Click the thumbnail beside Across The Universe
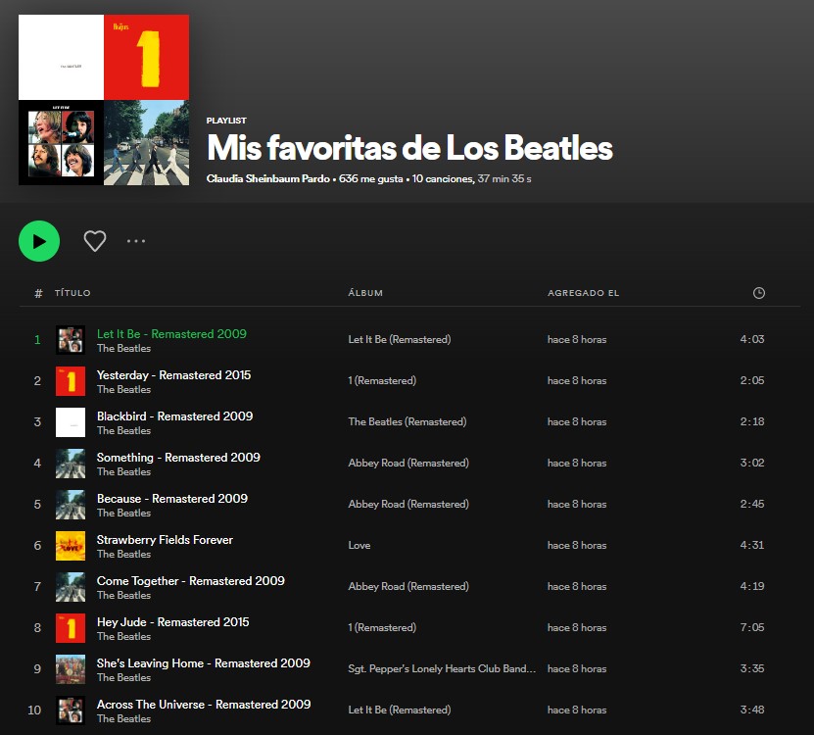Viewport: 814px width, 735px height. (x=71, y=710)
